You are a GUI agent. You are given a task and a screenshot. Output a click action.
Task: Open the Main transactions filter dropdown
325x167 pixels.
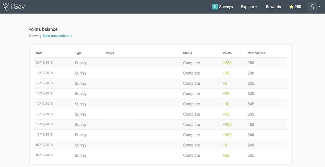[58, 36]
